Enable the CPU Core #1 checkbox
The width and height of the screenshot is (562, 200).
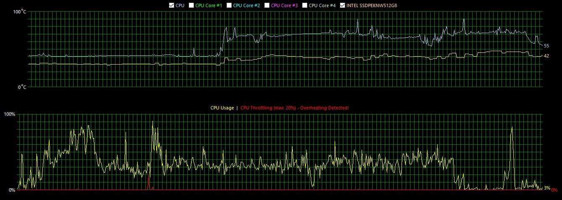pyautogui.click(x=192, y=5)
